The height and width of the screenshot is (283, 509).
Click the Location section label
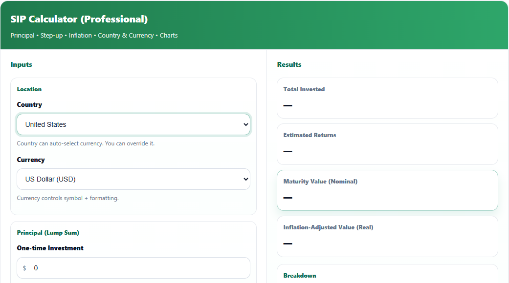(x=29, y=89)
